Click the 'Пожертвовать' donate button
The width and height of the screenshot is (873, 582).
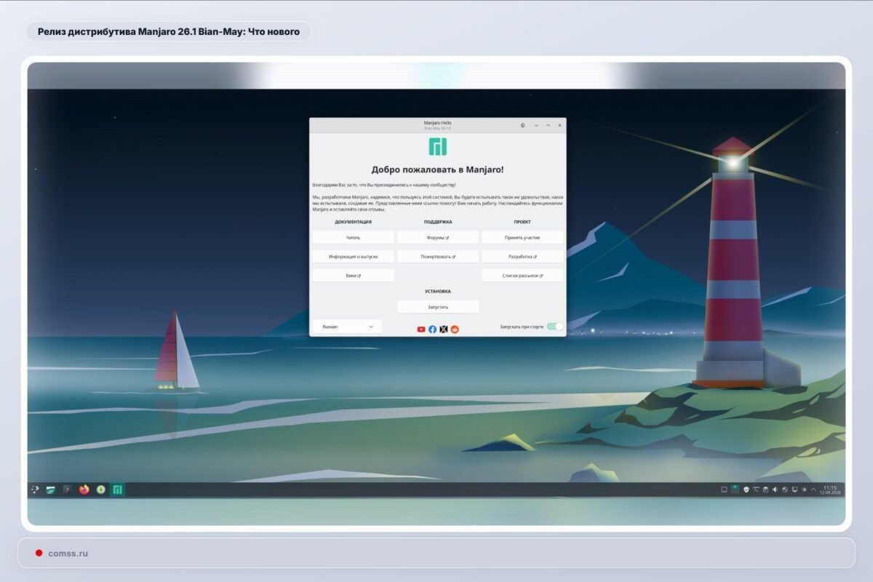point(438,256)
